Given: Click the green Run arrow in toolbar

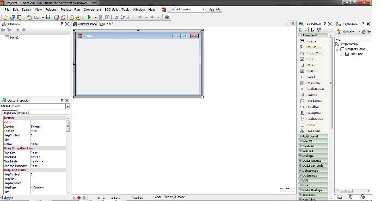Looking at the screenshot, I should (x=89, y=17).
